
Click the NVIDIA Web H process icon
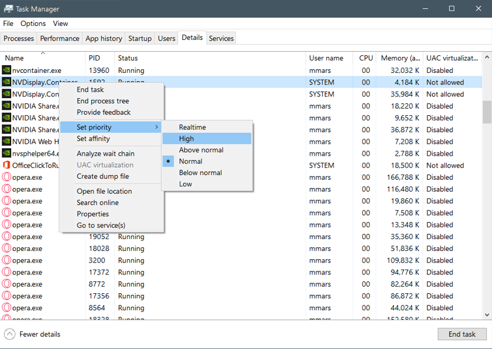[x=6, y=142]
